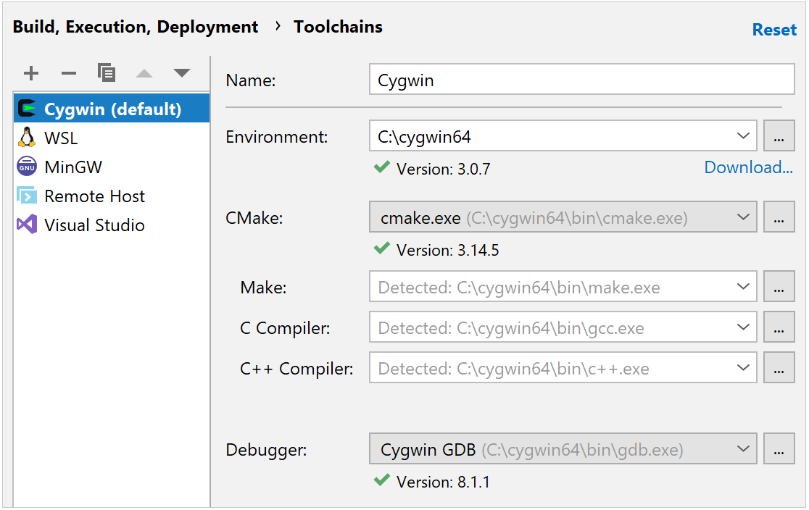The width and height of the screenshot is (809, 510).
Task: Click the Reset link
Action: point(774,30)
